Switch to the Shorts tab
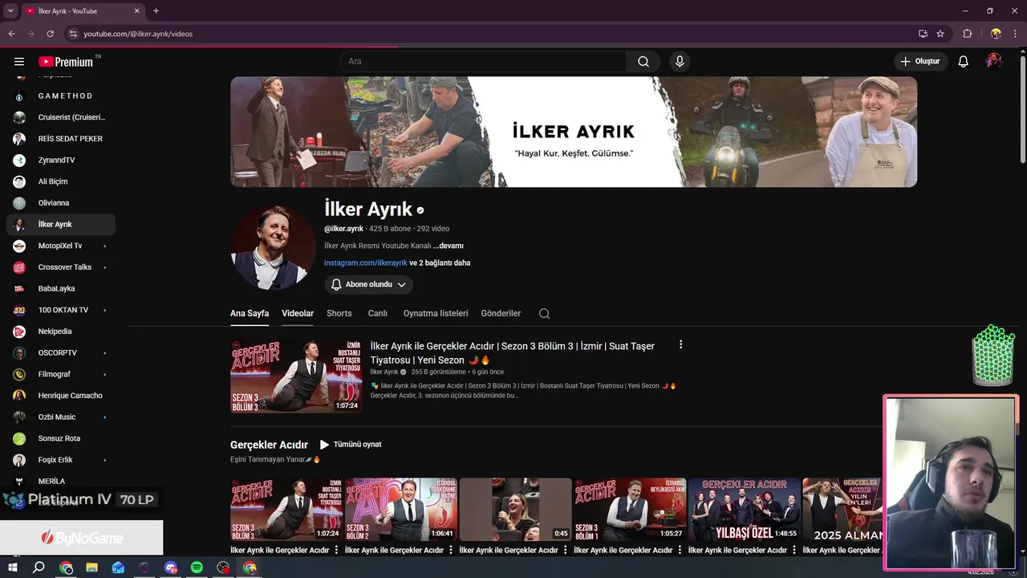This screenshot has width=1027, height=578. pos(339,313)
